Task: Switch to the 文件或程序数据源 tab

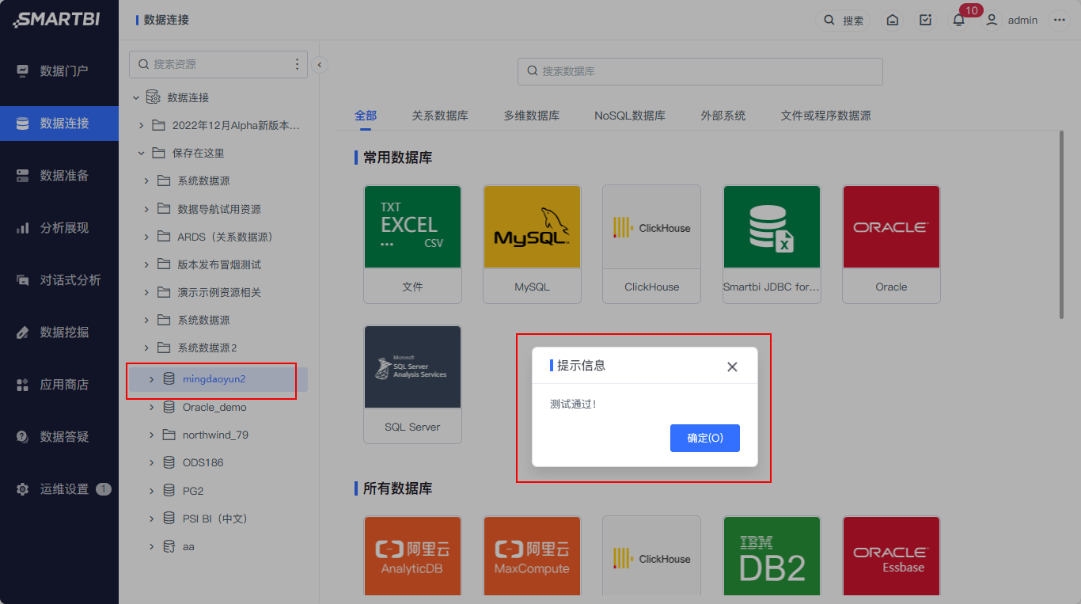Action: pyautogui.click(x=825, y=116)
